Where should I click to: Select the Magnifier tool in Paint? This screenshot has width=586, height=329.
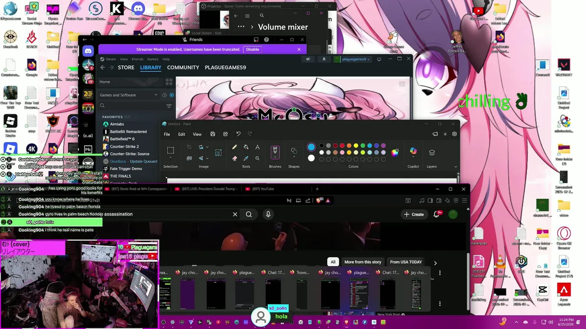(257, 158)
